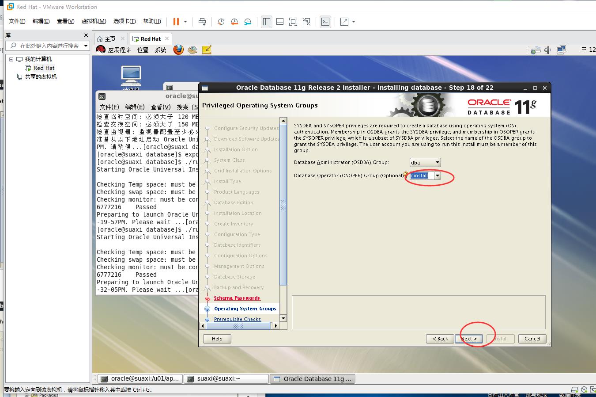Screen dimensions: 596x397
Task: Click the Next button in installer
Action: (469, 339)
